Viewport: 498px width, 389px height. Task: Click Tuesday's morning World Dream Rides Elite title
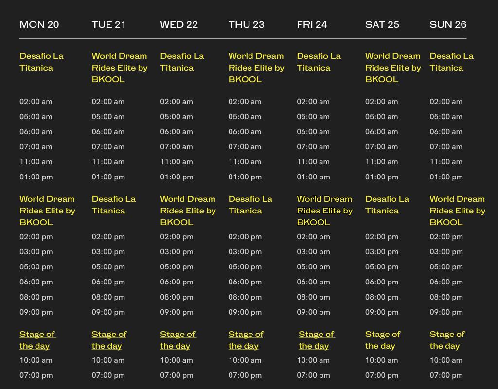point(120,68)
